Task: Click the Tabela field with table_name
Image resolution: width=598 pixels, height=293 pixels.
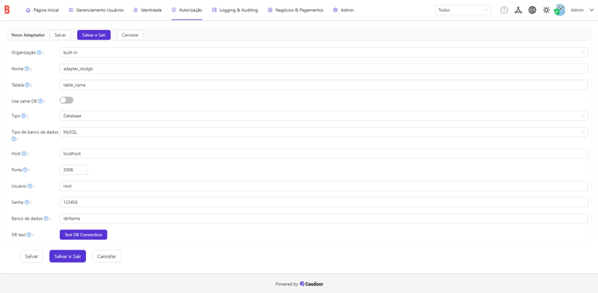Action: [324, 85]
